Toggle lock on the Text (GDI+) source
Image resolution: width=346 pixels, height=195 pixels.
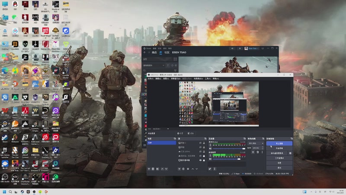pyautogui.click(x=204, y=152)
